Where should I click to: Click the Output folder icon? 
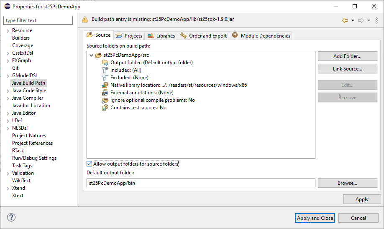pyautogui.click(x=105, y=63)
